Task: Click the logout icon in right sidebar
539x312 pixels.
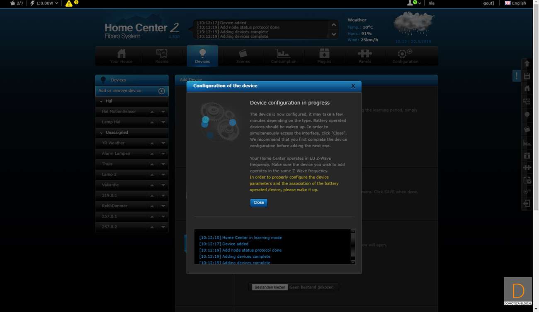Action: coord(527,204)
